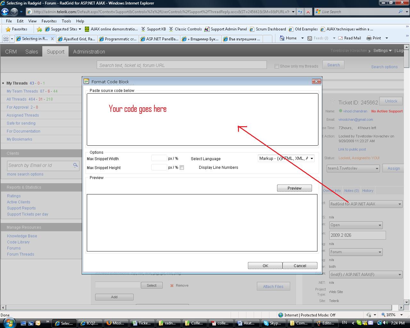This screenshot has width=410, height=328.
Task: Click the Max Snippet Width input field
Action: pyautogui.click(x=159, y=158)
